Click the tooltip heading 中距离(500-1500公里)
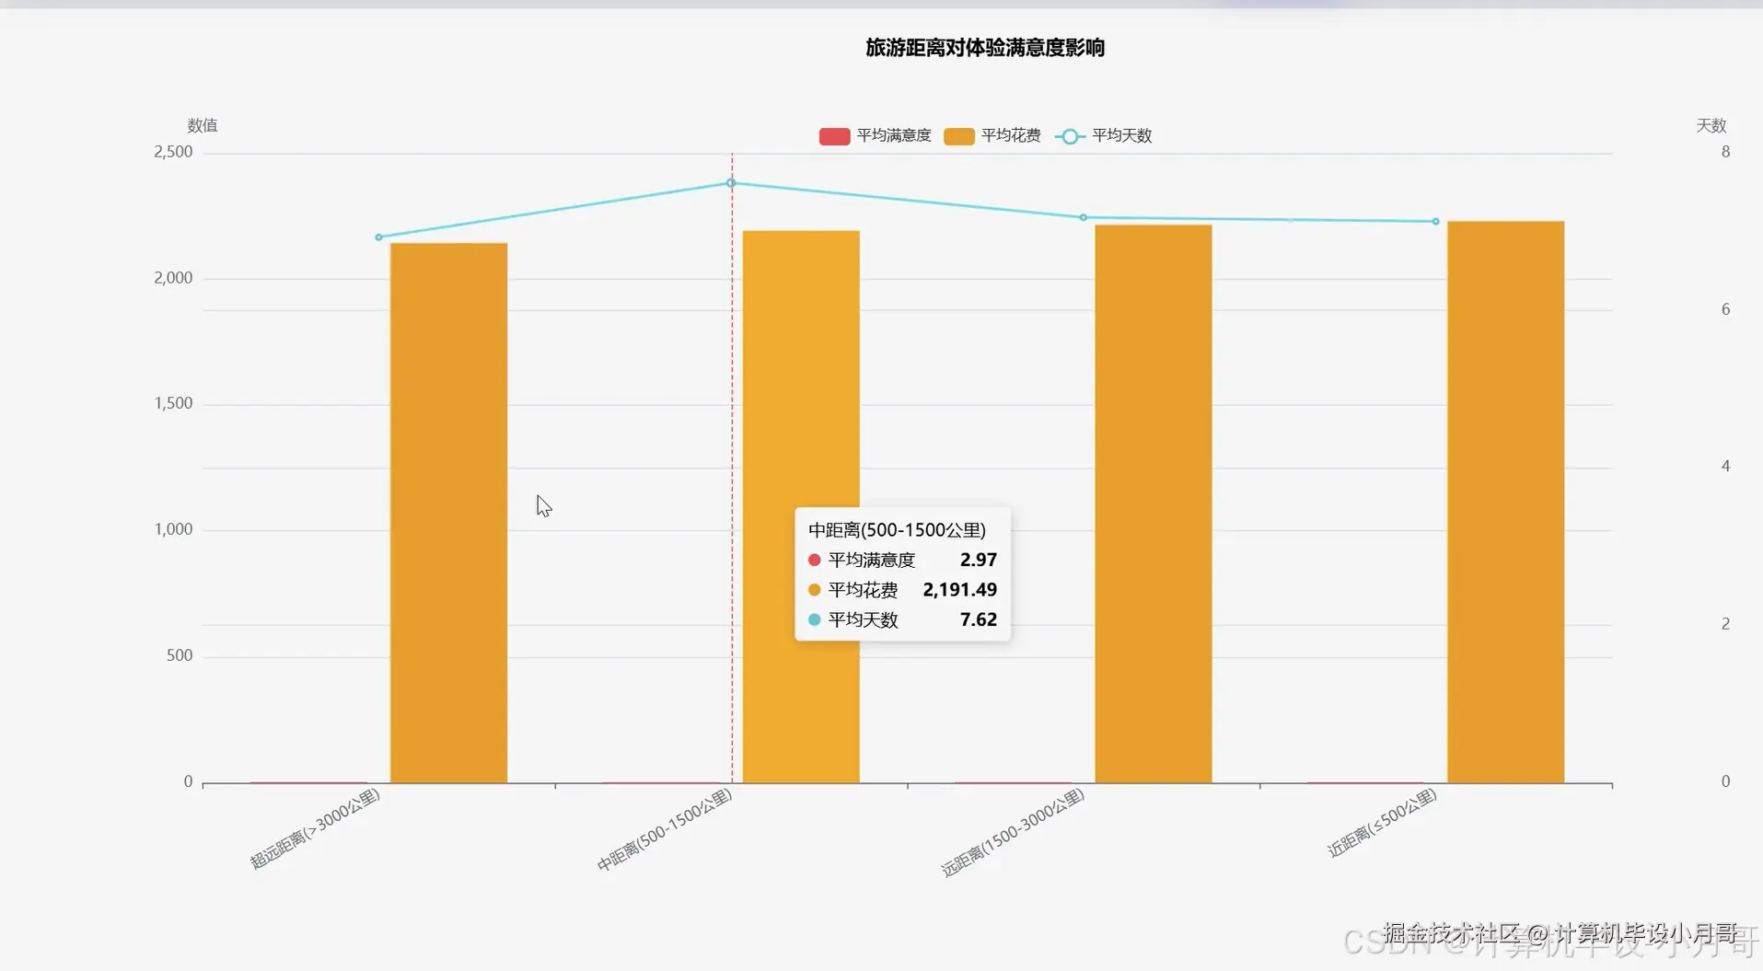Viewport: 1763px width, 971px height. tap(897, 530)
